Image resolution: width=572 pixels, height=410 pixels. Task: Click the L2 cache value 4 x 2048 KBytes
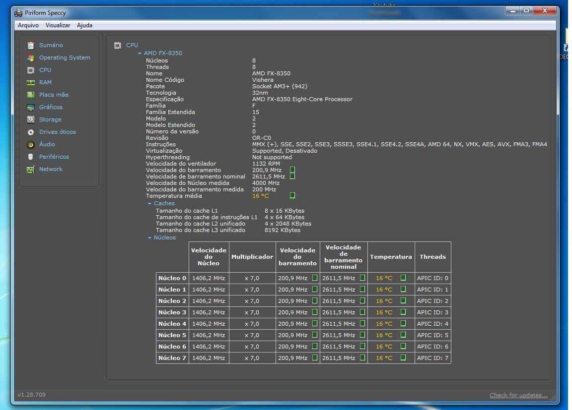pos(288,224)
